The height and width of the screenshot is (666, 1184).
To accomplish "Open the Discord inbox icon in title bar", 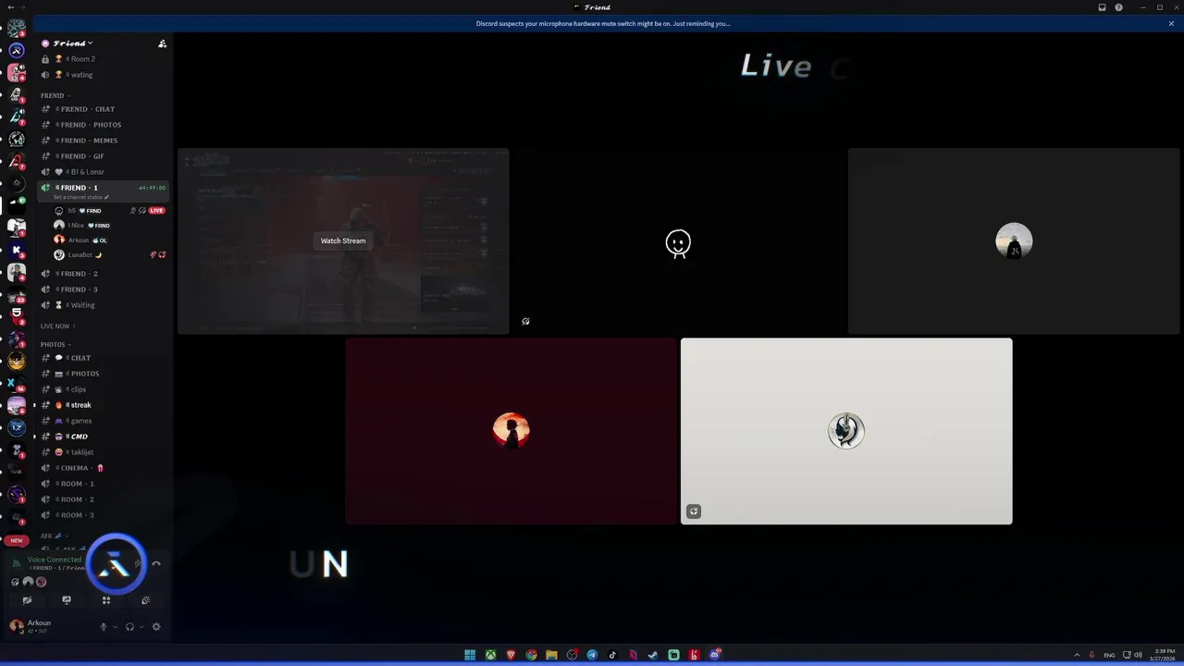I will click(x=1102, y=7).
